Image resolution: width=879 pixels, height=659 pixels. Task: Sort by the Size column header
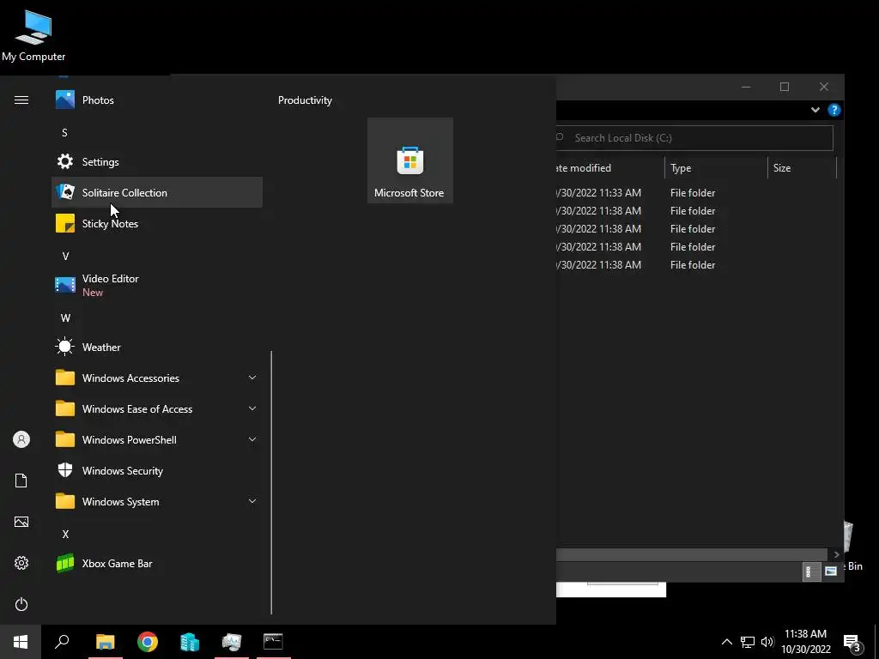click(802, 168)
